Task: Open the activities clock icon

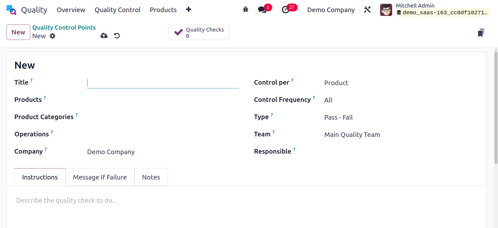Action: tap(285, 10)
